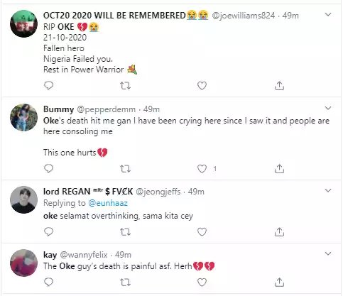This screenshot has height=296, width=343.
Task: Like the tweet saying Nigeria Failed you
Action: tap(202, 85)
